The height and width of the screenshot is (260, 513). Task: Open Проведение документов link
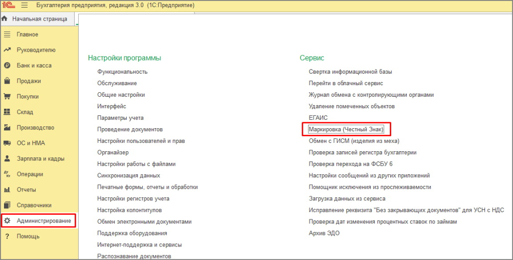pos(130,129)
